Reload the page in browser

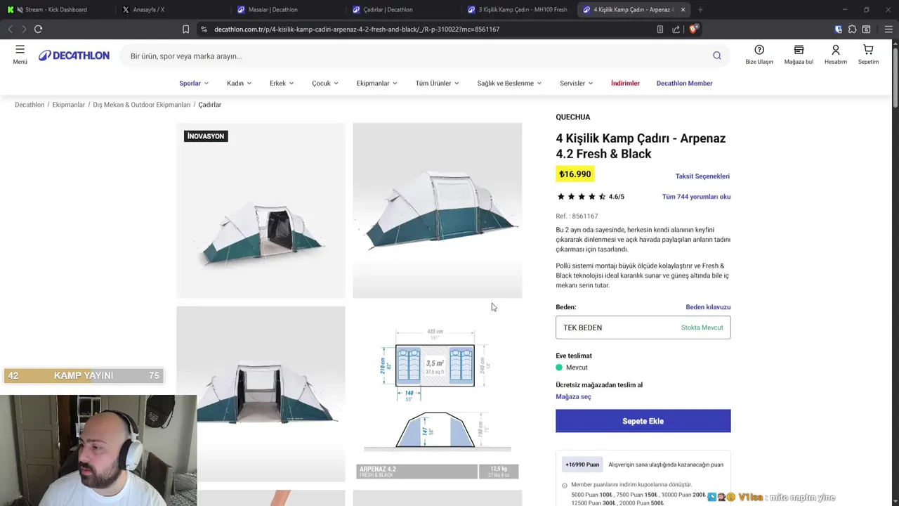coord(38,29)
